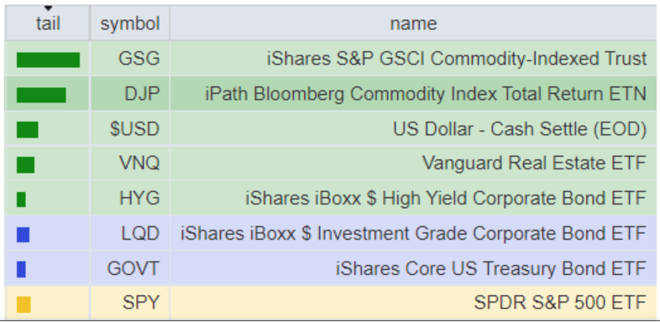The width and height of the screenshot is (660, 322).
Task: Click the GSG green tail bar
Action: tap(48, 60)
